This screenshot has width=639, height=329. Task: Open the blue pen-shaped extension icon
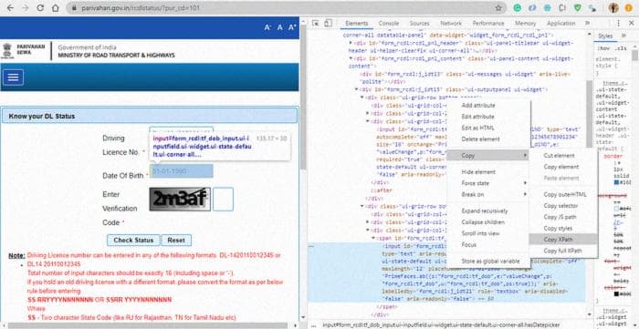(532, 7)
